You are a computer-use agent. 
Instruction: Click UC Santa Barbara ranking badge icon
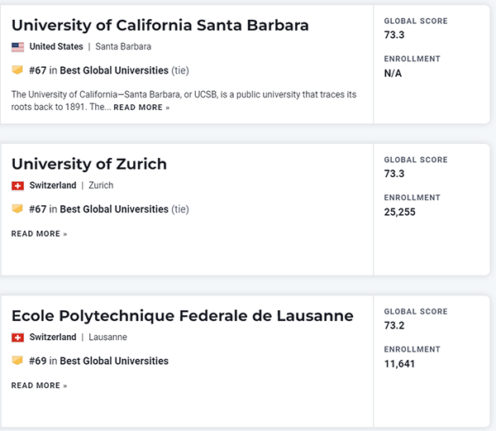[x=17, y=70]
